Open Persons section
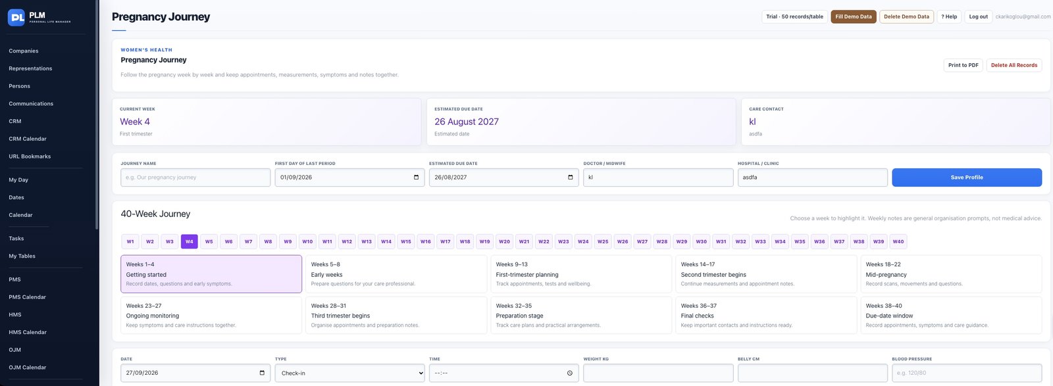The width and height of the screenshot is (1053, 386). click(19, 86)
